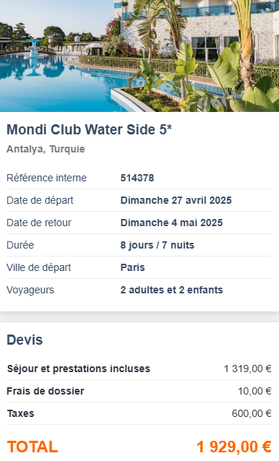Select the duration 8 jours / 7 nuits

point(158,245)
